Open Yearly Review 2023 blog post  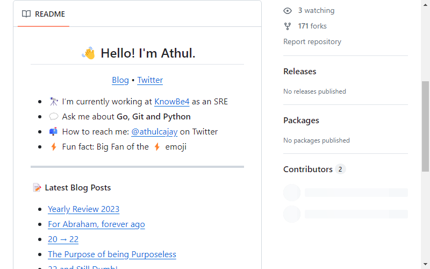tap(84, 209)
